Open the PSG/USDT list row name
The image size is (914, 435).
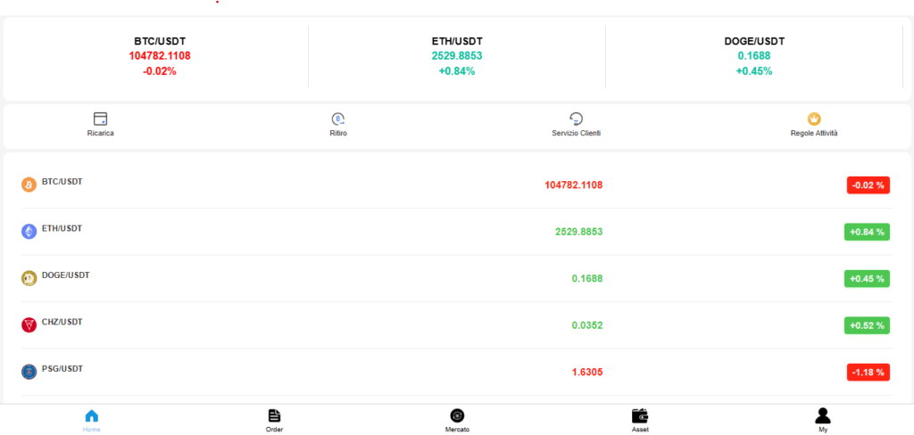[x=62, y=369]
